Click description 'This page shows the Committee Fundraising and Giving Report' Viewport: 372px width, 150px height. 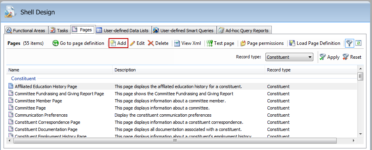(174, 94)
